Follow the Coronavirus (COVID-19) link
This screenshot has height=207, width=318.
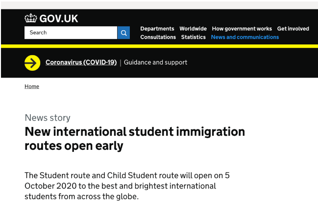(81, 62)
